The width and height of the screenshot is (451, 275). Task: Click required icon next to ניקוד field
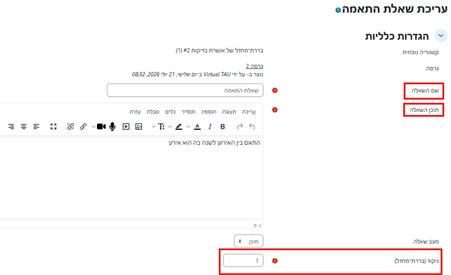click(274, 261)
